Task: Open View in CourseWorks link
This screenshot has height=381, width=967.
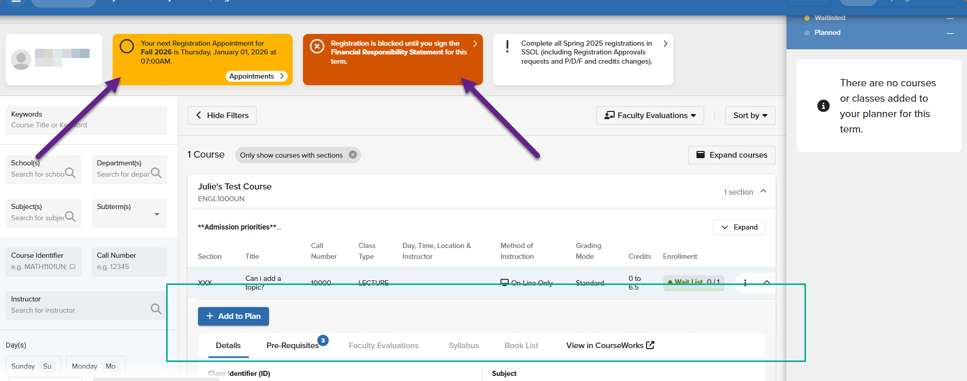Action: tap(610, 346)
